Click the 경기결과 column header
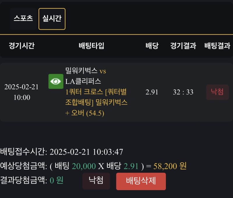Screen dimensions: 233x198 pos(183,46)
